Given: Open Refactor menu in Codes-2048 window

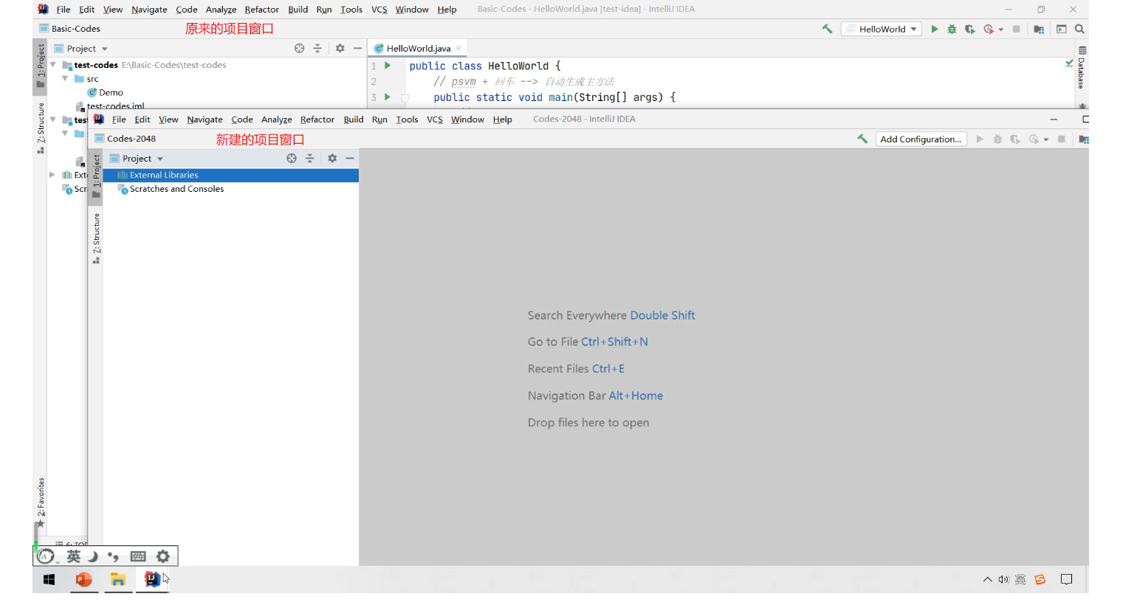Looking at the screenshot, I should (x=317, y=120).
